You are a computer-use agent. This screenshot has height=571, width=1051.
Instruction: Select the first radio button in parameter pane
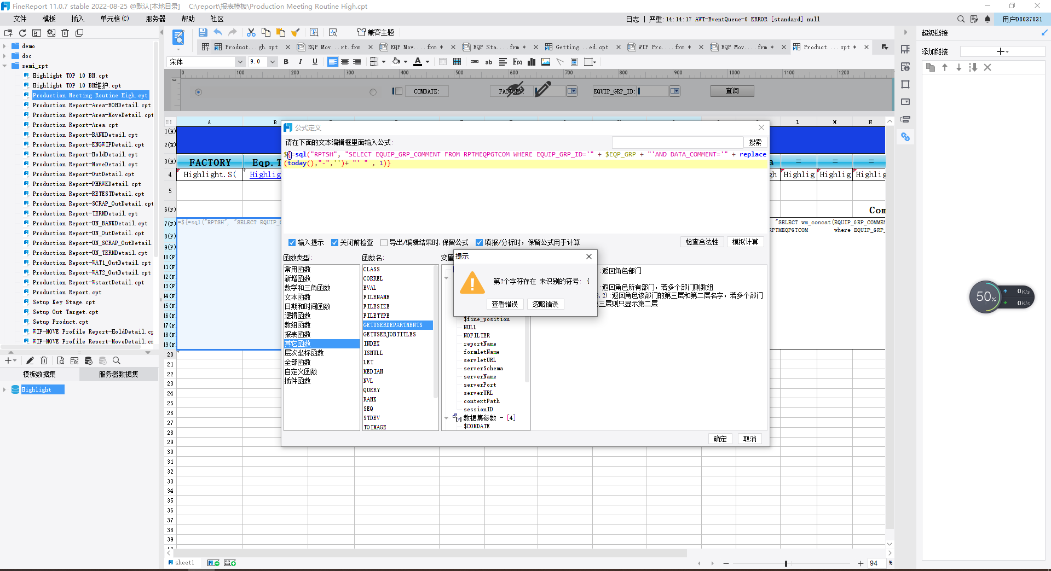198,92
